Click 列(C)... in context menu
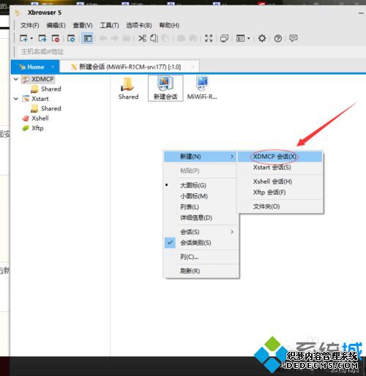This screenshot has width=366, height=376. tap(200, 257)
